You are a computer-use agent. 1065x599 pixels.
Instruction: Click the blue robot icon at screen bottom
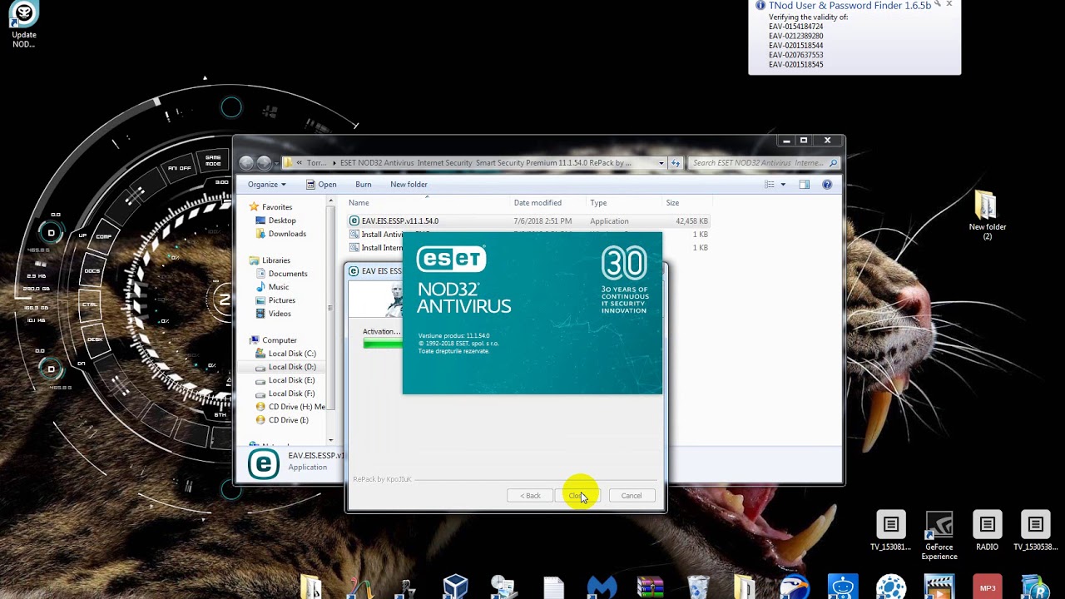coord(843,587)
